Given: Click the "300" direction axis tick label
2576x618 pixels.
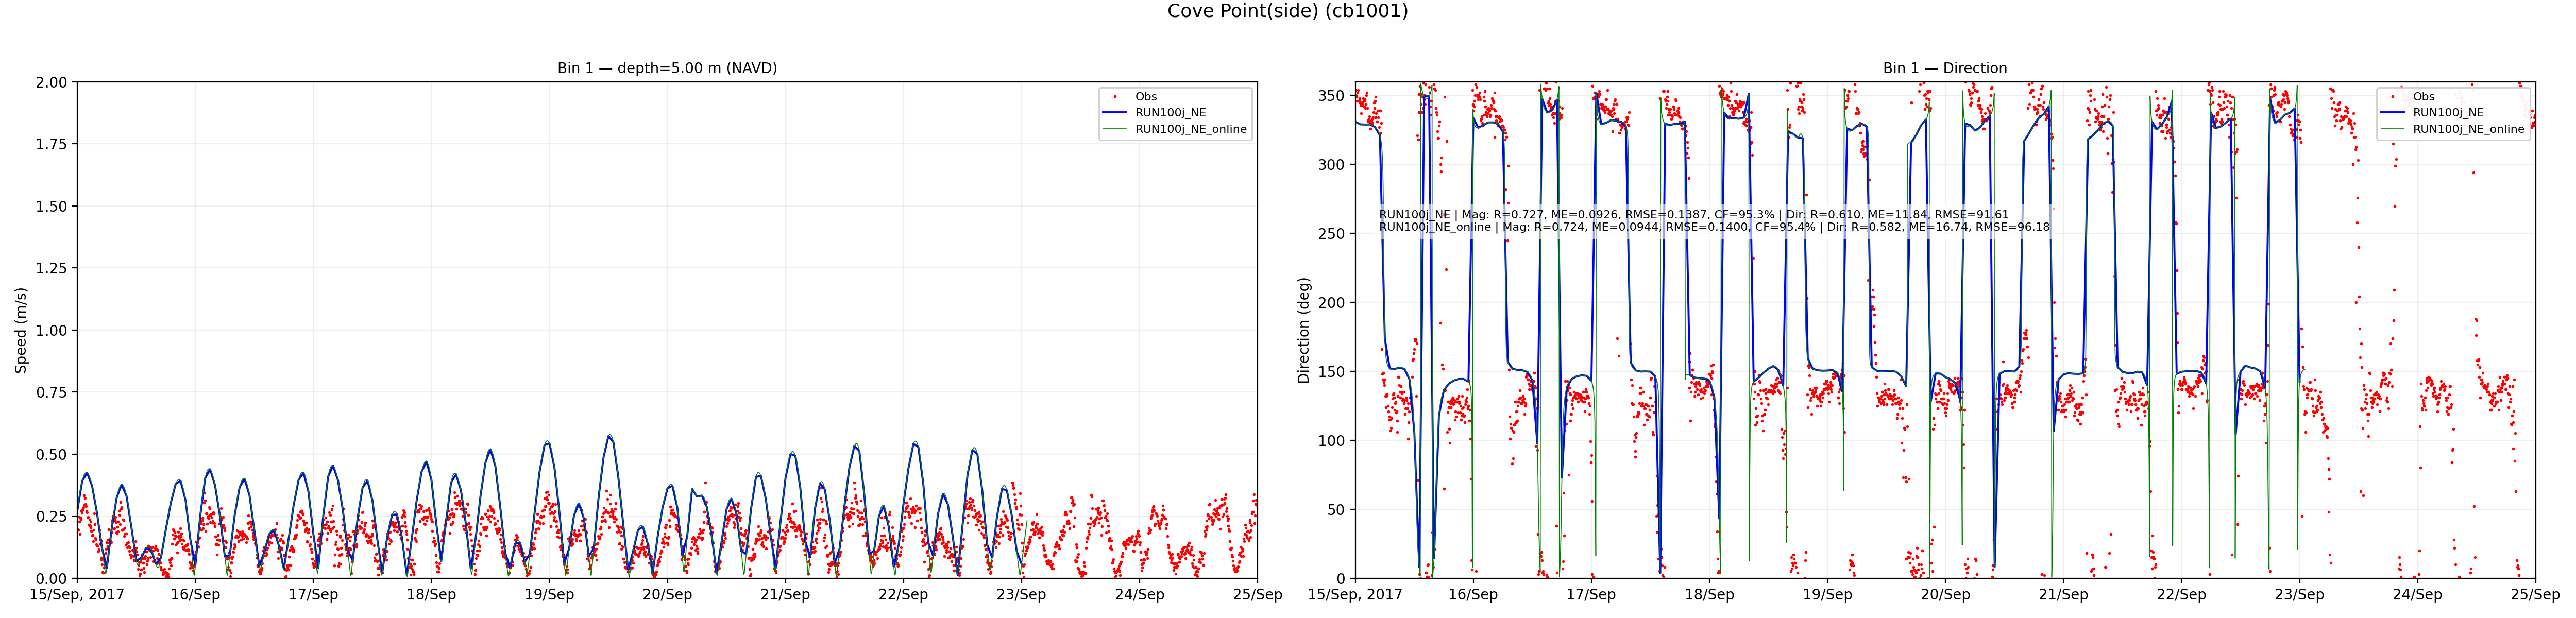Looking at the screenshot, I should tap(1332, 165).
